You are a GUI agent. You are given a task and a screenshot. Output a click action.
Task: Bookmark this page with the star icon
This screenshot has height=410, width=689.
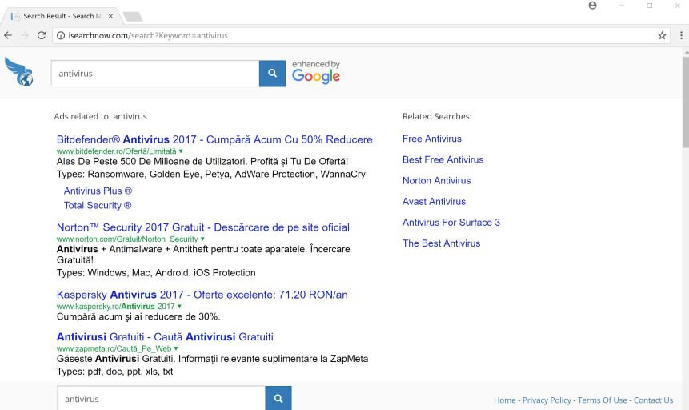click(662, 35)
